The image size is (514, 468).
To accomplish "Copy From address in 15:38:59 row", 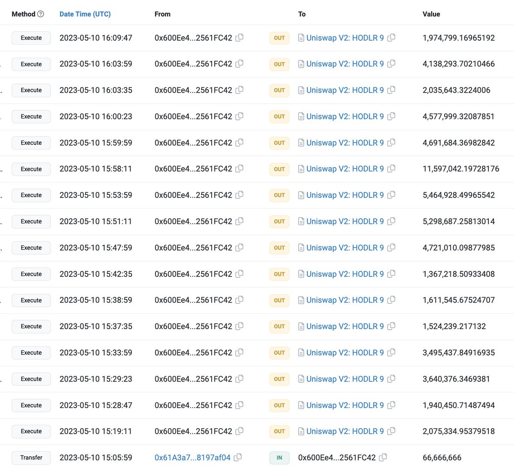I will pyautogui.click(x=239, y=300).
